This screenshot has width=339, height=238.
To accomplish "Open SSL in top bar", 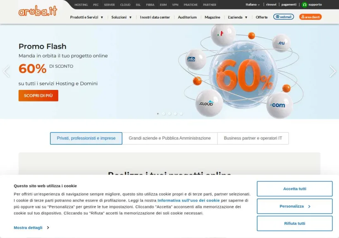I will 138,5.
